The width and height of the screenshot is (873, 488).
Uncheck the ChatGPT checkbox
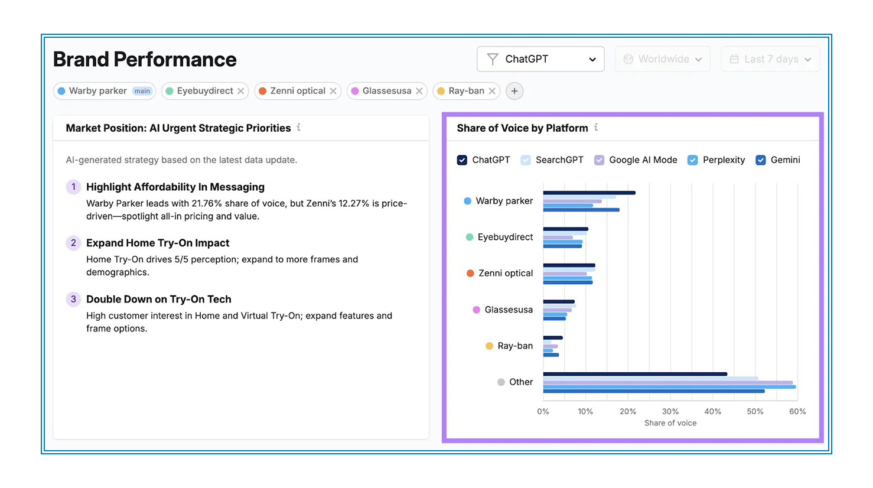(462, 160)
